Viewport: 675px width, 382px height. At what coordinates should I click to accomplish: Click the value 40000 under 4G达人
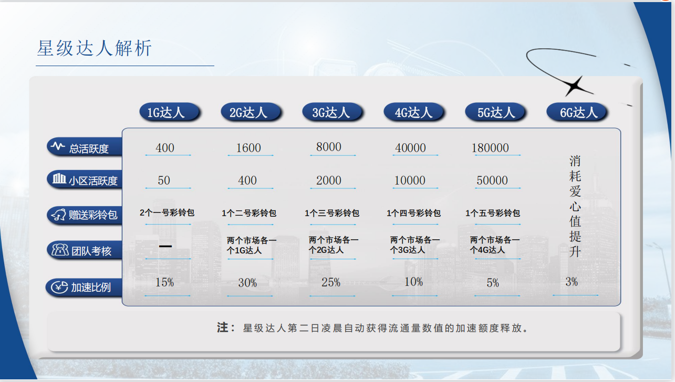[410, 148]
